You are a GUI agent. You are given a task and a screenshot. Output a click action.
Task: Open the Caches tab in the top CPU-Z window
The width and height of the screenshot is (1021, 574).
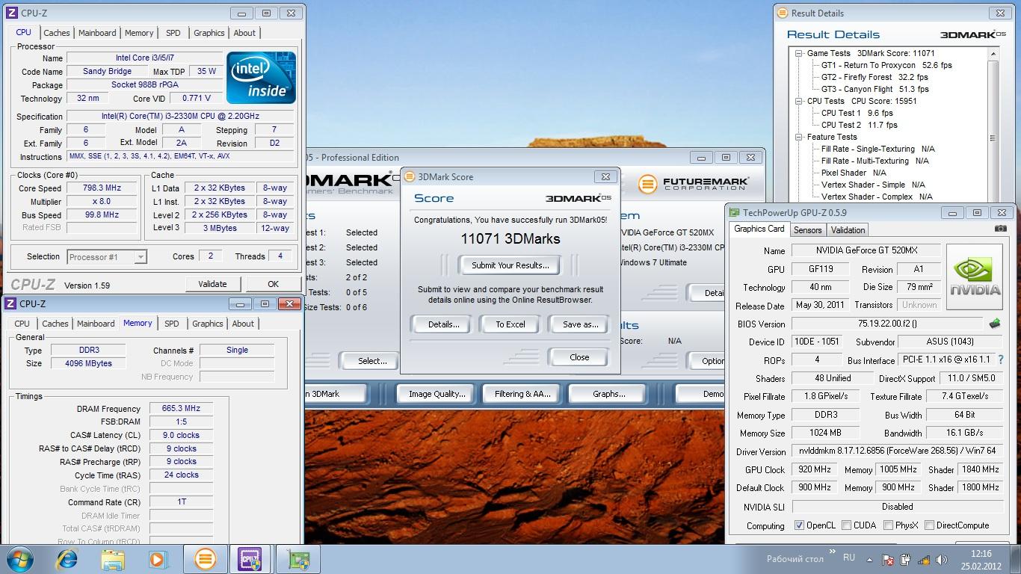click(57, 33)
